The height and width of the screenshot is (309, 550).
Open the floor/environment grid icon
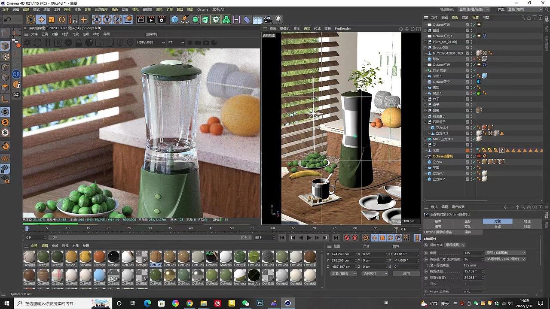click(x=258, y=19)
